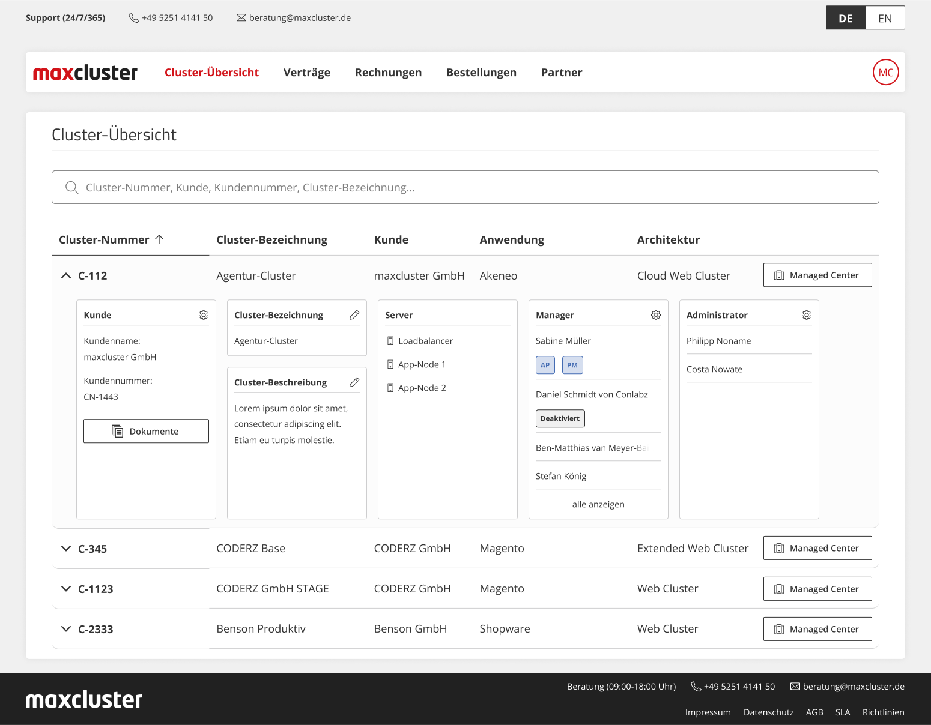Viewport: 931px width, 725px height.
Task: Call header support number +49 5251 4141 50
Action: tap(177, 18)
